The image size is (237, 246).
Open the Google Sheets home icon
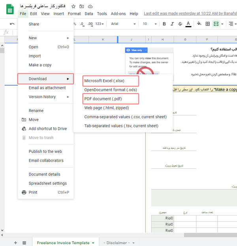pyautogui.click(x=9, y=9)
